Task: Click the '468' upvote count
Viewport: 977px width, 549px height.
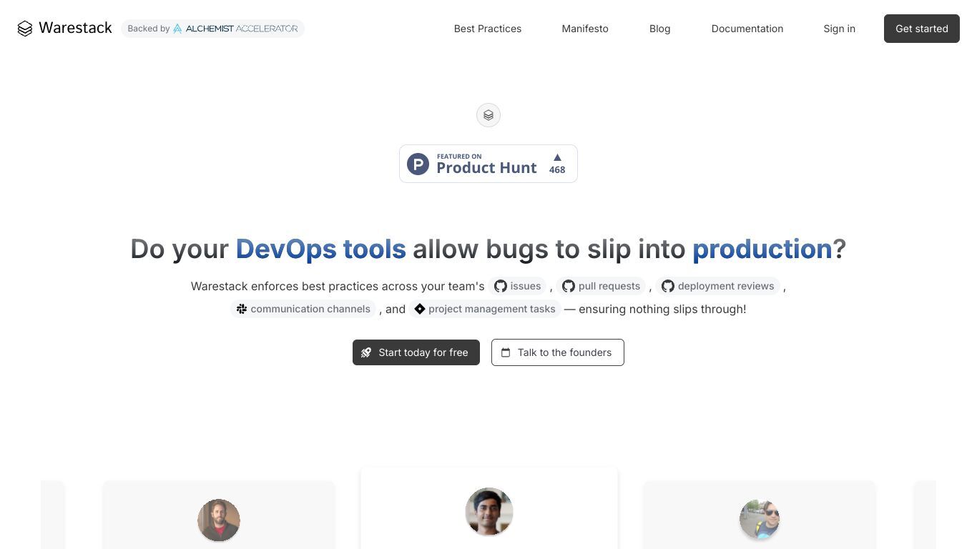Action: pyautogui.click(x=557, y=170)
